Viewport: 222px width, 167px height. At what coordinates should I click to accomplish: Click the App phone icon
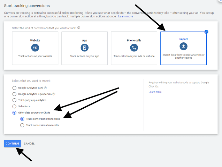pos(84,48)
